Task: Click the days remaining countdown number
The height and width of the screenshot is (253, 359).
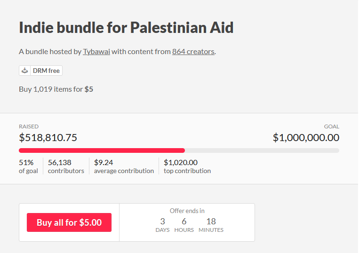Action: pyautogui.click(x=162, y=221)
